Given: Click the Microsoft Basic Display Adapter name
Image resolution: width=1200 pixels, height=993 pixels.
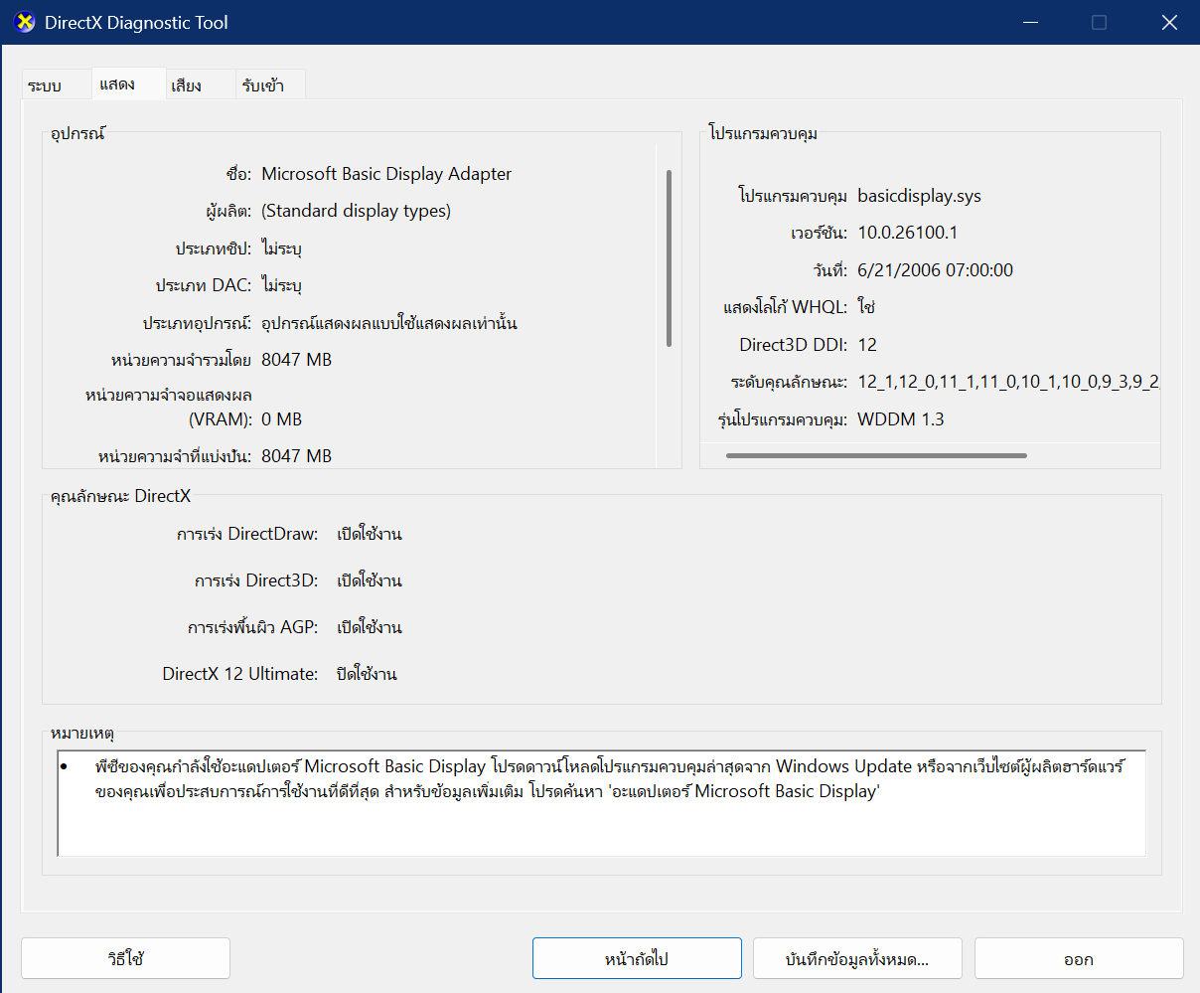Looking at the screenshot, I should pyautogui.click(x=386, y=174).
